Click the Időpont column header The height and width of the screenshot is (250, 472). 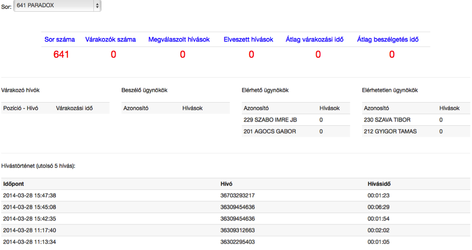[13, 184]
